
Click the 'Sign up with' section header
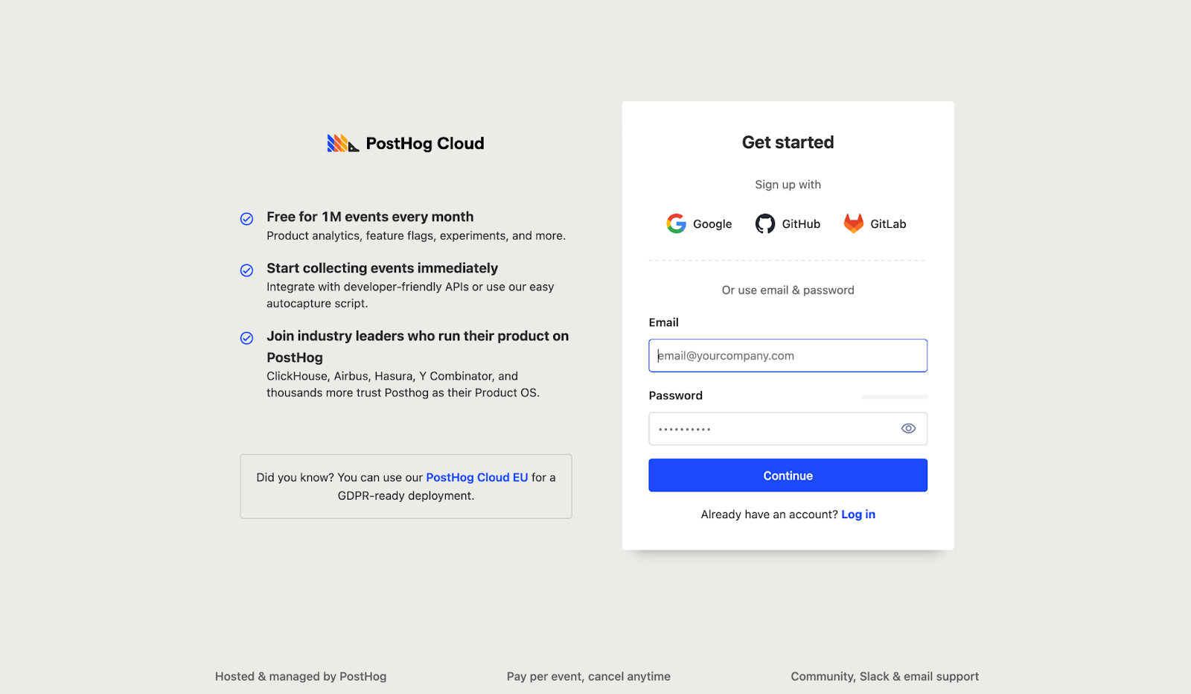[788, 184]
